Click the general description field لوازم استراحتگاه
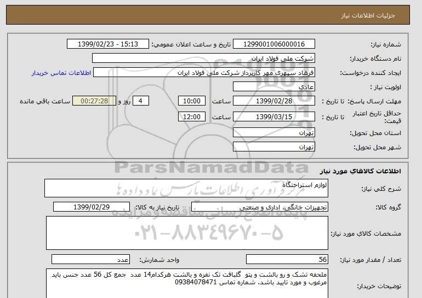Image resolution: width=422 pixels, height=298 pixels. (186, 188)
